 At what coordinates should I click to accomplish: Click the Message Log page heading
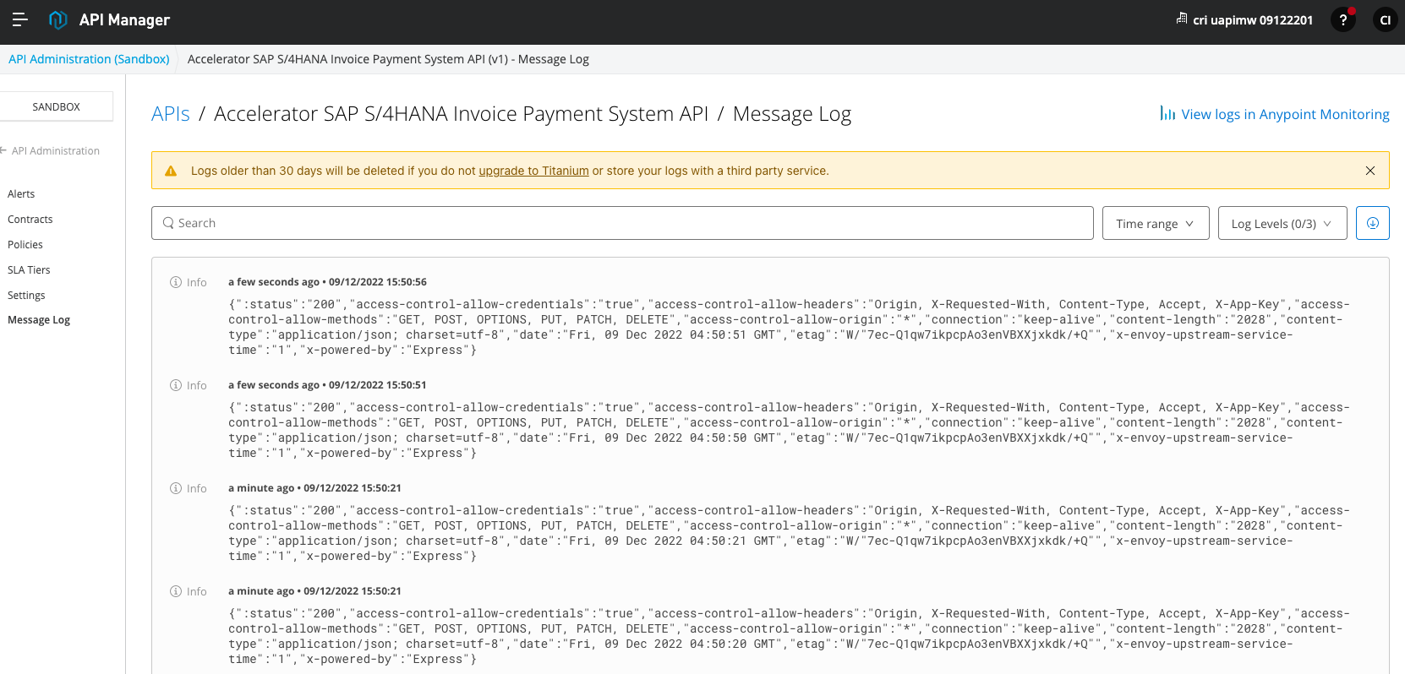tap(792, 114)
